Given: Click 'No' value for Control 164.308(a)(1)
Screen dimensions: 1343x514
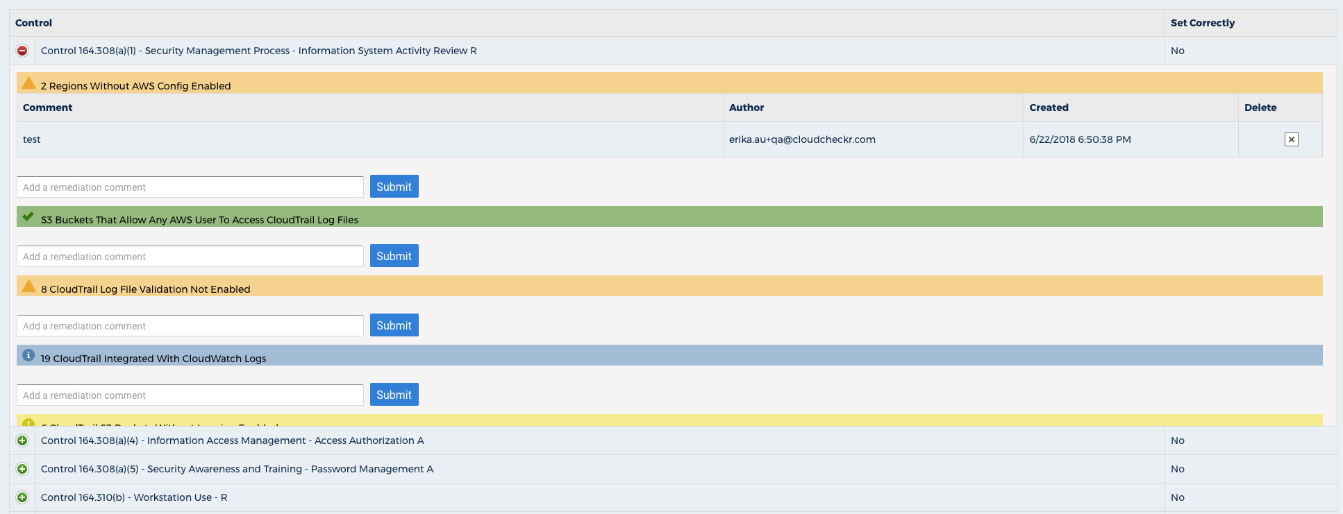Looking at the screenshot, I should point(1178,51).
